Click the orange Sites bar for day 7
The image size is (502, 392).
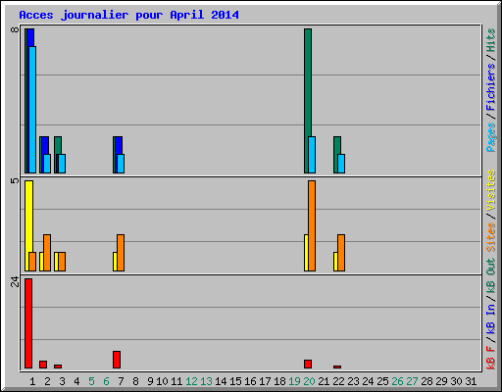click(121, 253)
